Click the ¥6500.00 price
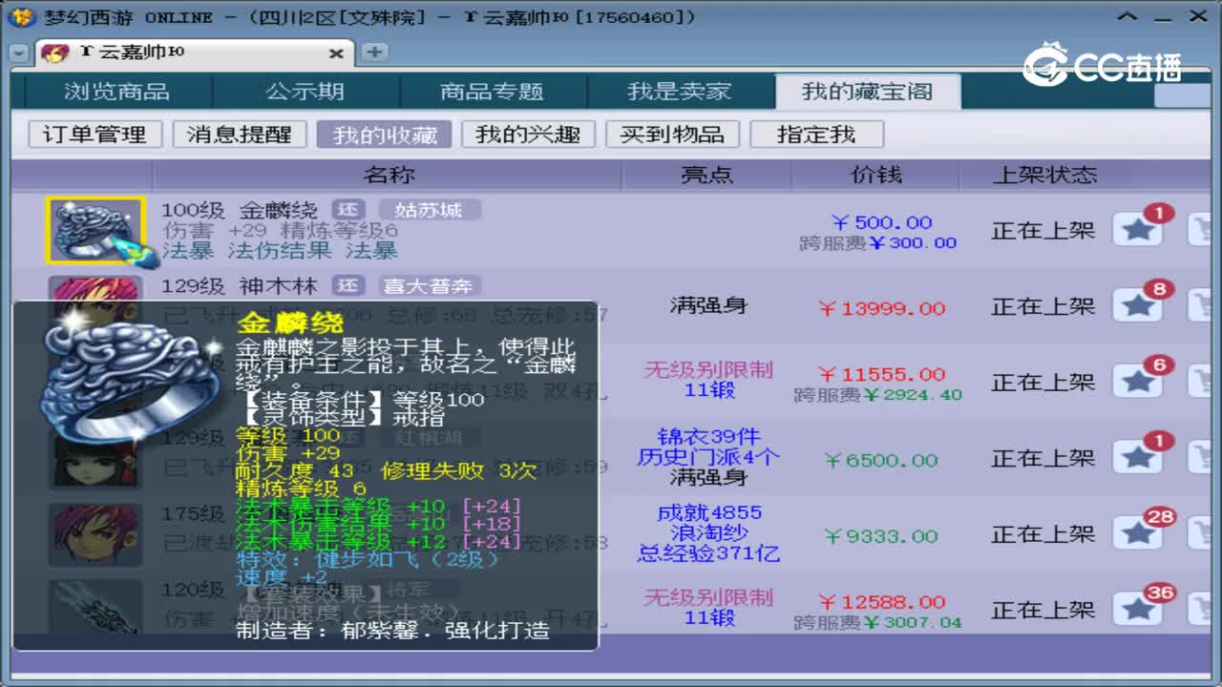The width and height of the screenshot is (1222, 687). 881,460
